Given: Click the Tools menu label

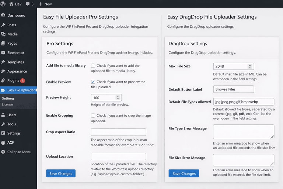Looking at the screenshot, I should point(11,124).
